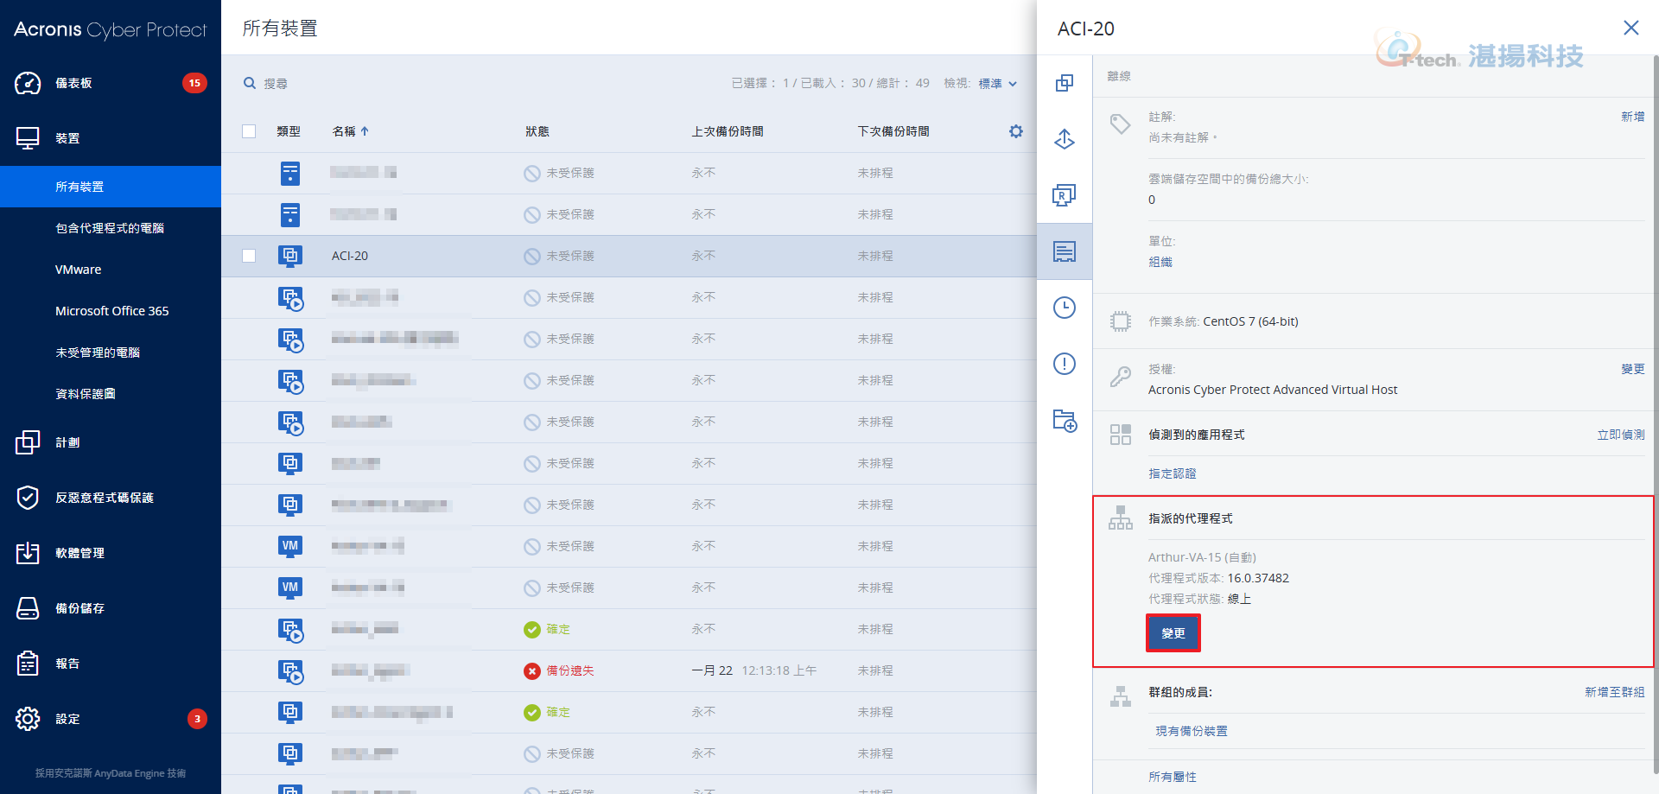Viewport: 1659px width, 794px height.
Task: Open table column settings gear
Action: coord(1016,131)
